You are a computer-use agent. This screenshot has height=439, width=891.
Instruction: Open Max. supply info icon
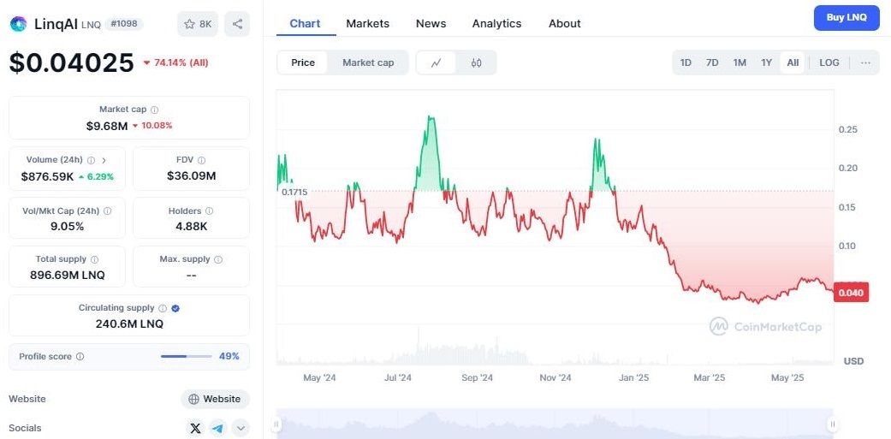click(x=218, y=259)
